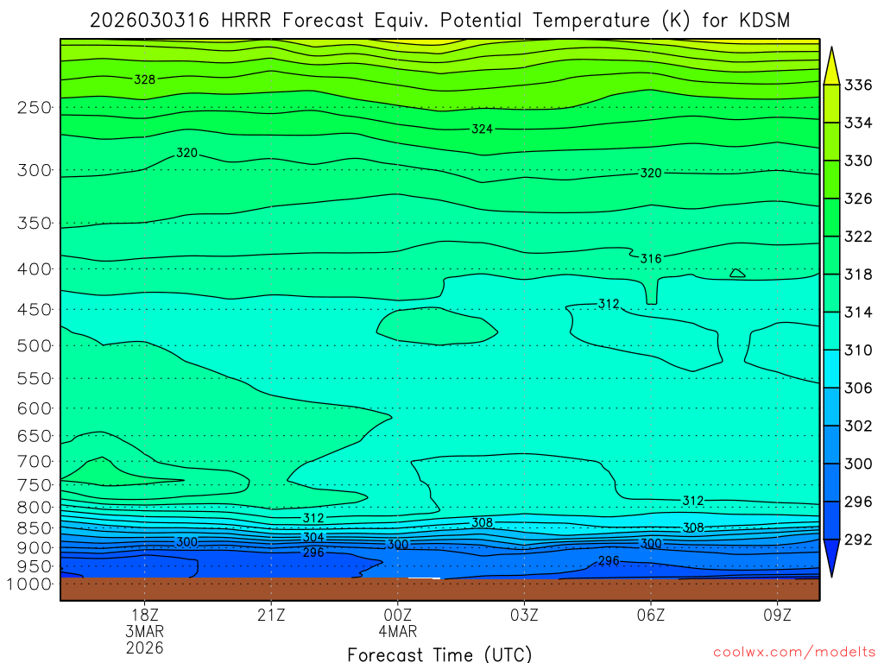This screenshot has height=663, width=884.
Task: Click the 4MAR date label
Action: click(x=397, y=631)
